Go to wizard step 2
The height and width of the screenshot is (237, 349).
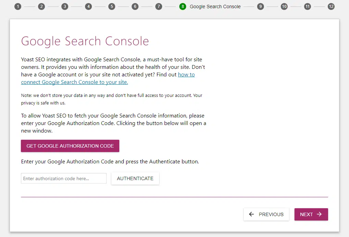click(41, 7)
